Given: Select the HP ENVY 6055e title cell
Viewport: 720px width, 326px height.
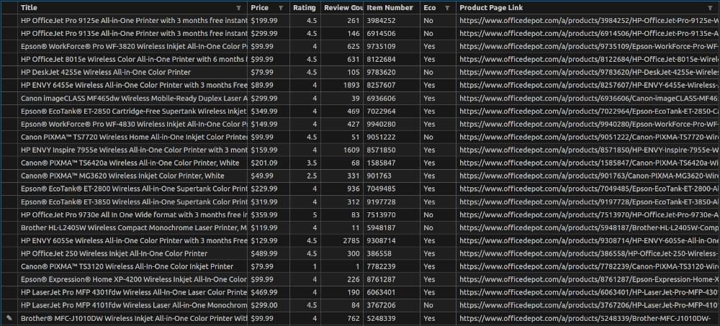Looking at the screenshot, I should click(133, 240).
